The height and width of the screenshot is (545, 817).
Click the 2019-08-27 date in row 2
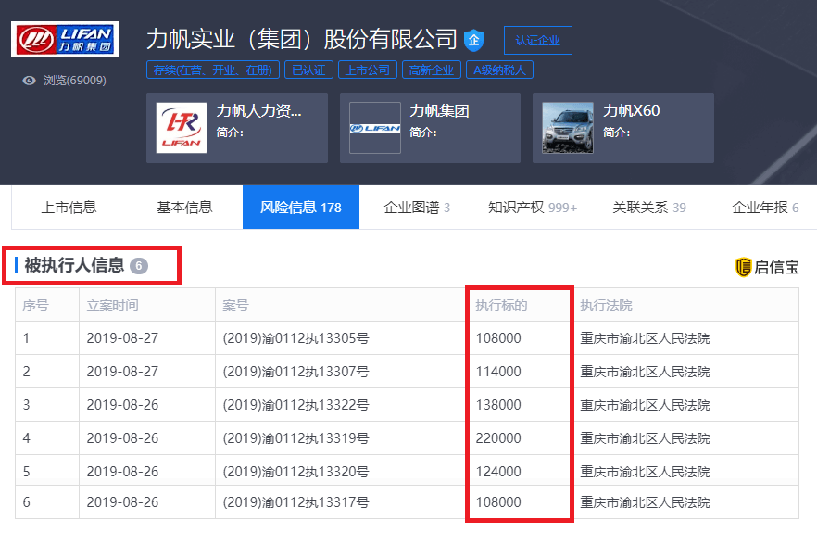[x=122, y=372]
